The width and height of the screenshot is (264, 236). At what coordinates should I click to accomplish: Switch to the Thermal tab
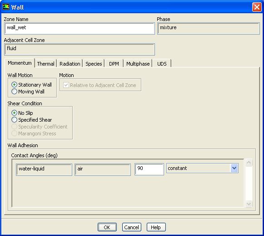click(45, 64)
